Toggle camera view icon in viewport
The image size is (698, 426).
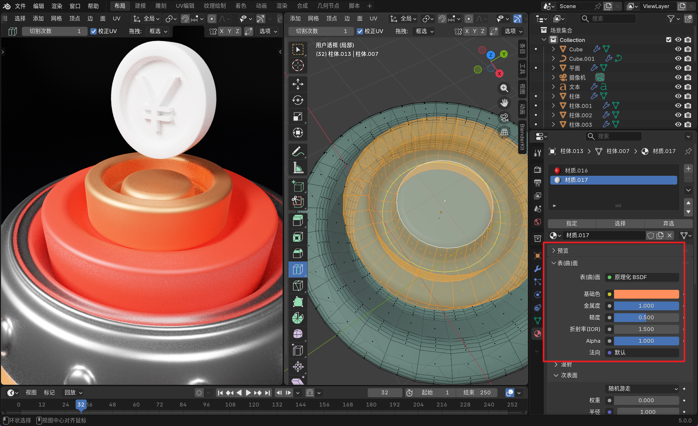point(504,117)
